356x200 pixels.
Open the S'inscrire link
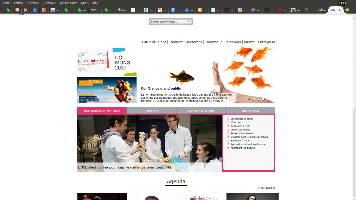(236, 122)
